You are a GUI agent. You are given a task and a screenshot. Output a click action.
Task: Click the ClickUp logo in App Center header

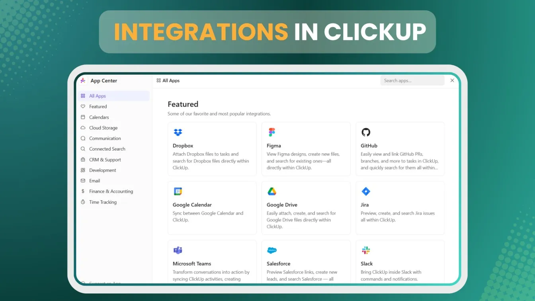83,80
